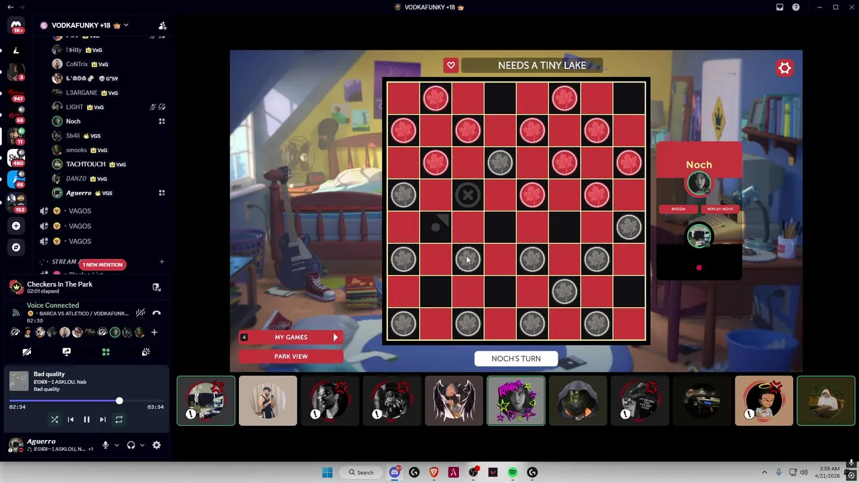Open user settings gear next to Aguerro
This screenshot has width=859, height=483.
tap(156, 445)
